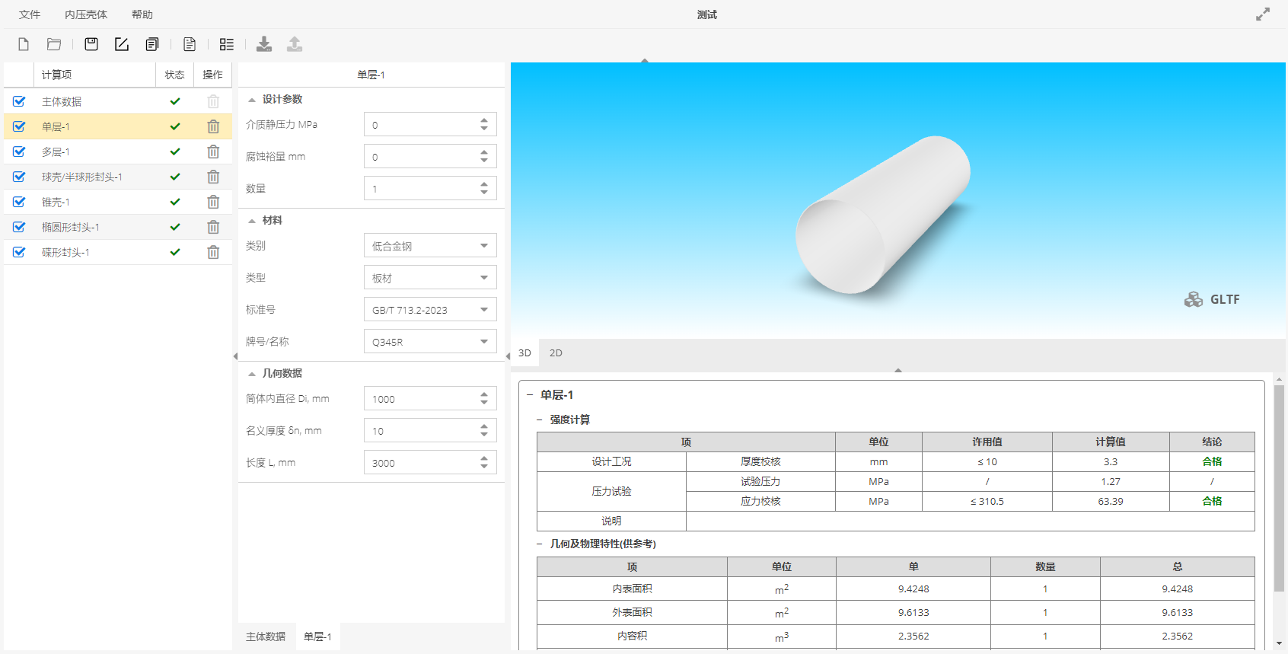1288x654 pixels.
Task: Click the new file icon in toolbar
Action: click(24, 44)
